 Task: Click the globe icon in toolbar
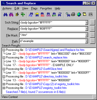point(79,14)
